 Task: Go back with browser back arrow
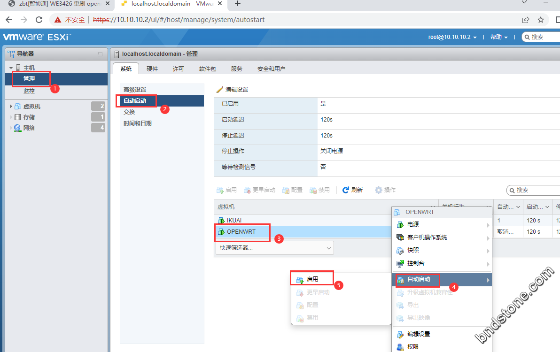coord(9,20)
